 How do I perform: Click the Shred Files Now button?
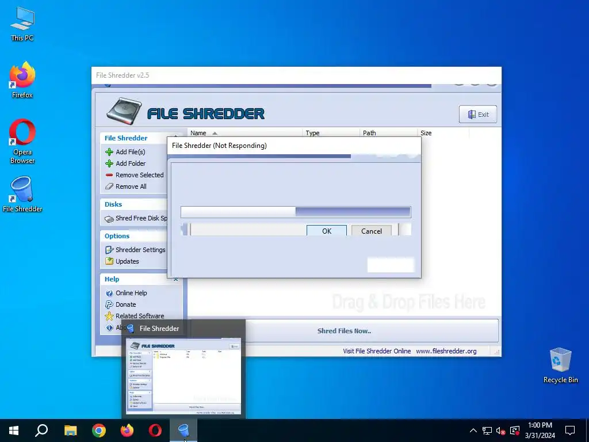point(344,331)
